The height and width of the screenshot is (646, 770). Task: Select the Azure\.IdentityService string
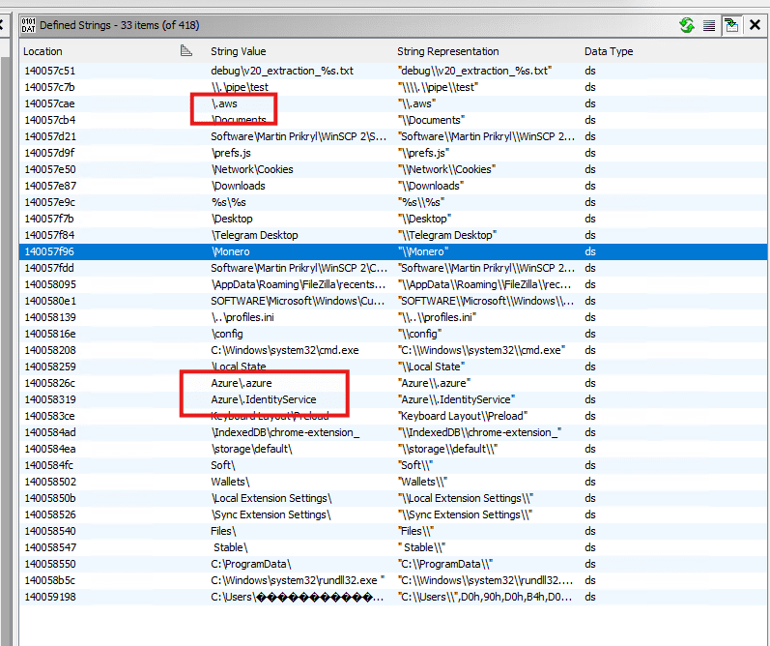(x=263, y=399)
